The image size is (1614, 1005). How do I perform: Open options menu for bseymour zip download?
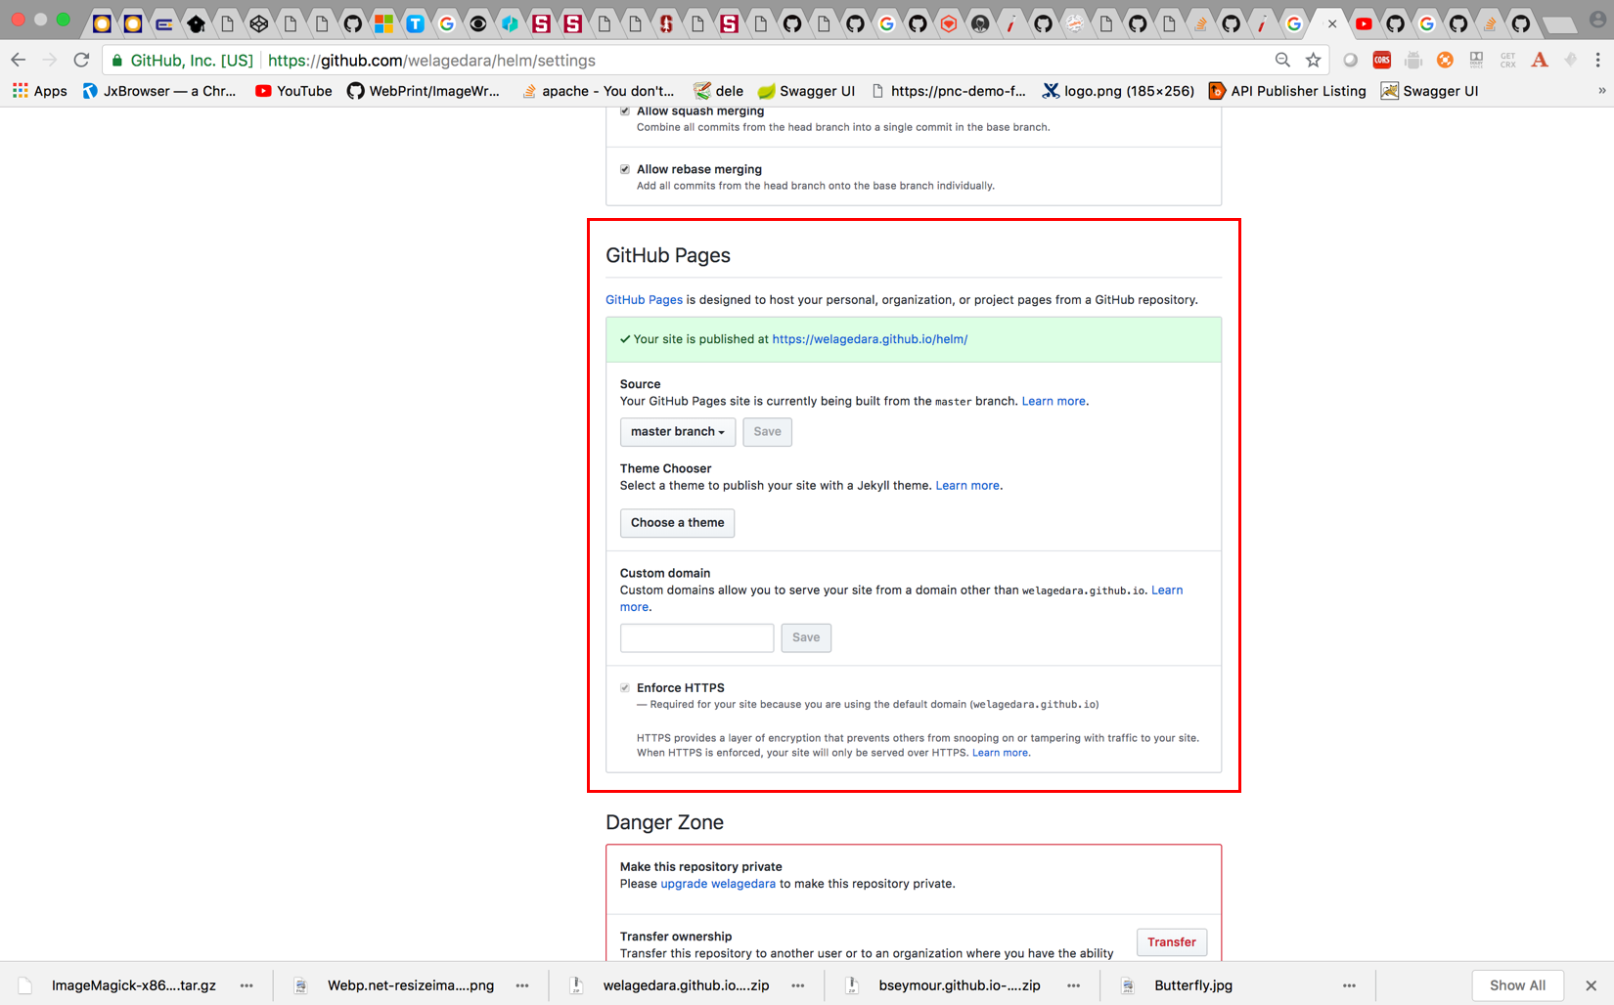(1074, 985)
